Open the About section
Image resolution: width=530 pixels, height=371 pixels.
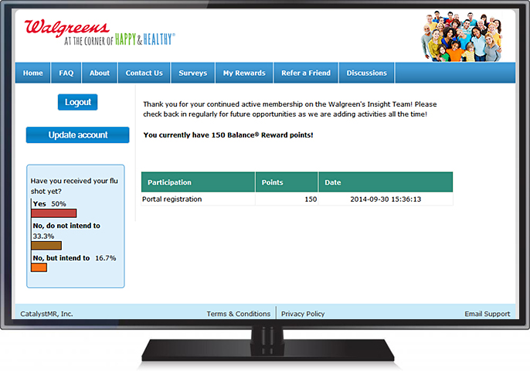(100, 73)
